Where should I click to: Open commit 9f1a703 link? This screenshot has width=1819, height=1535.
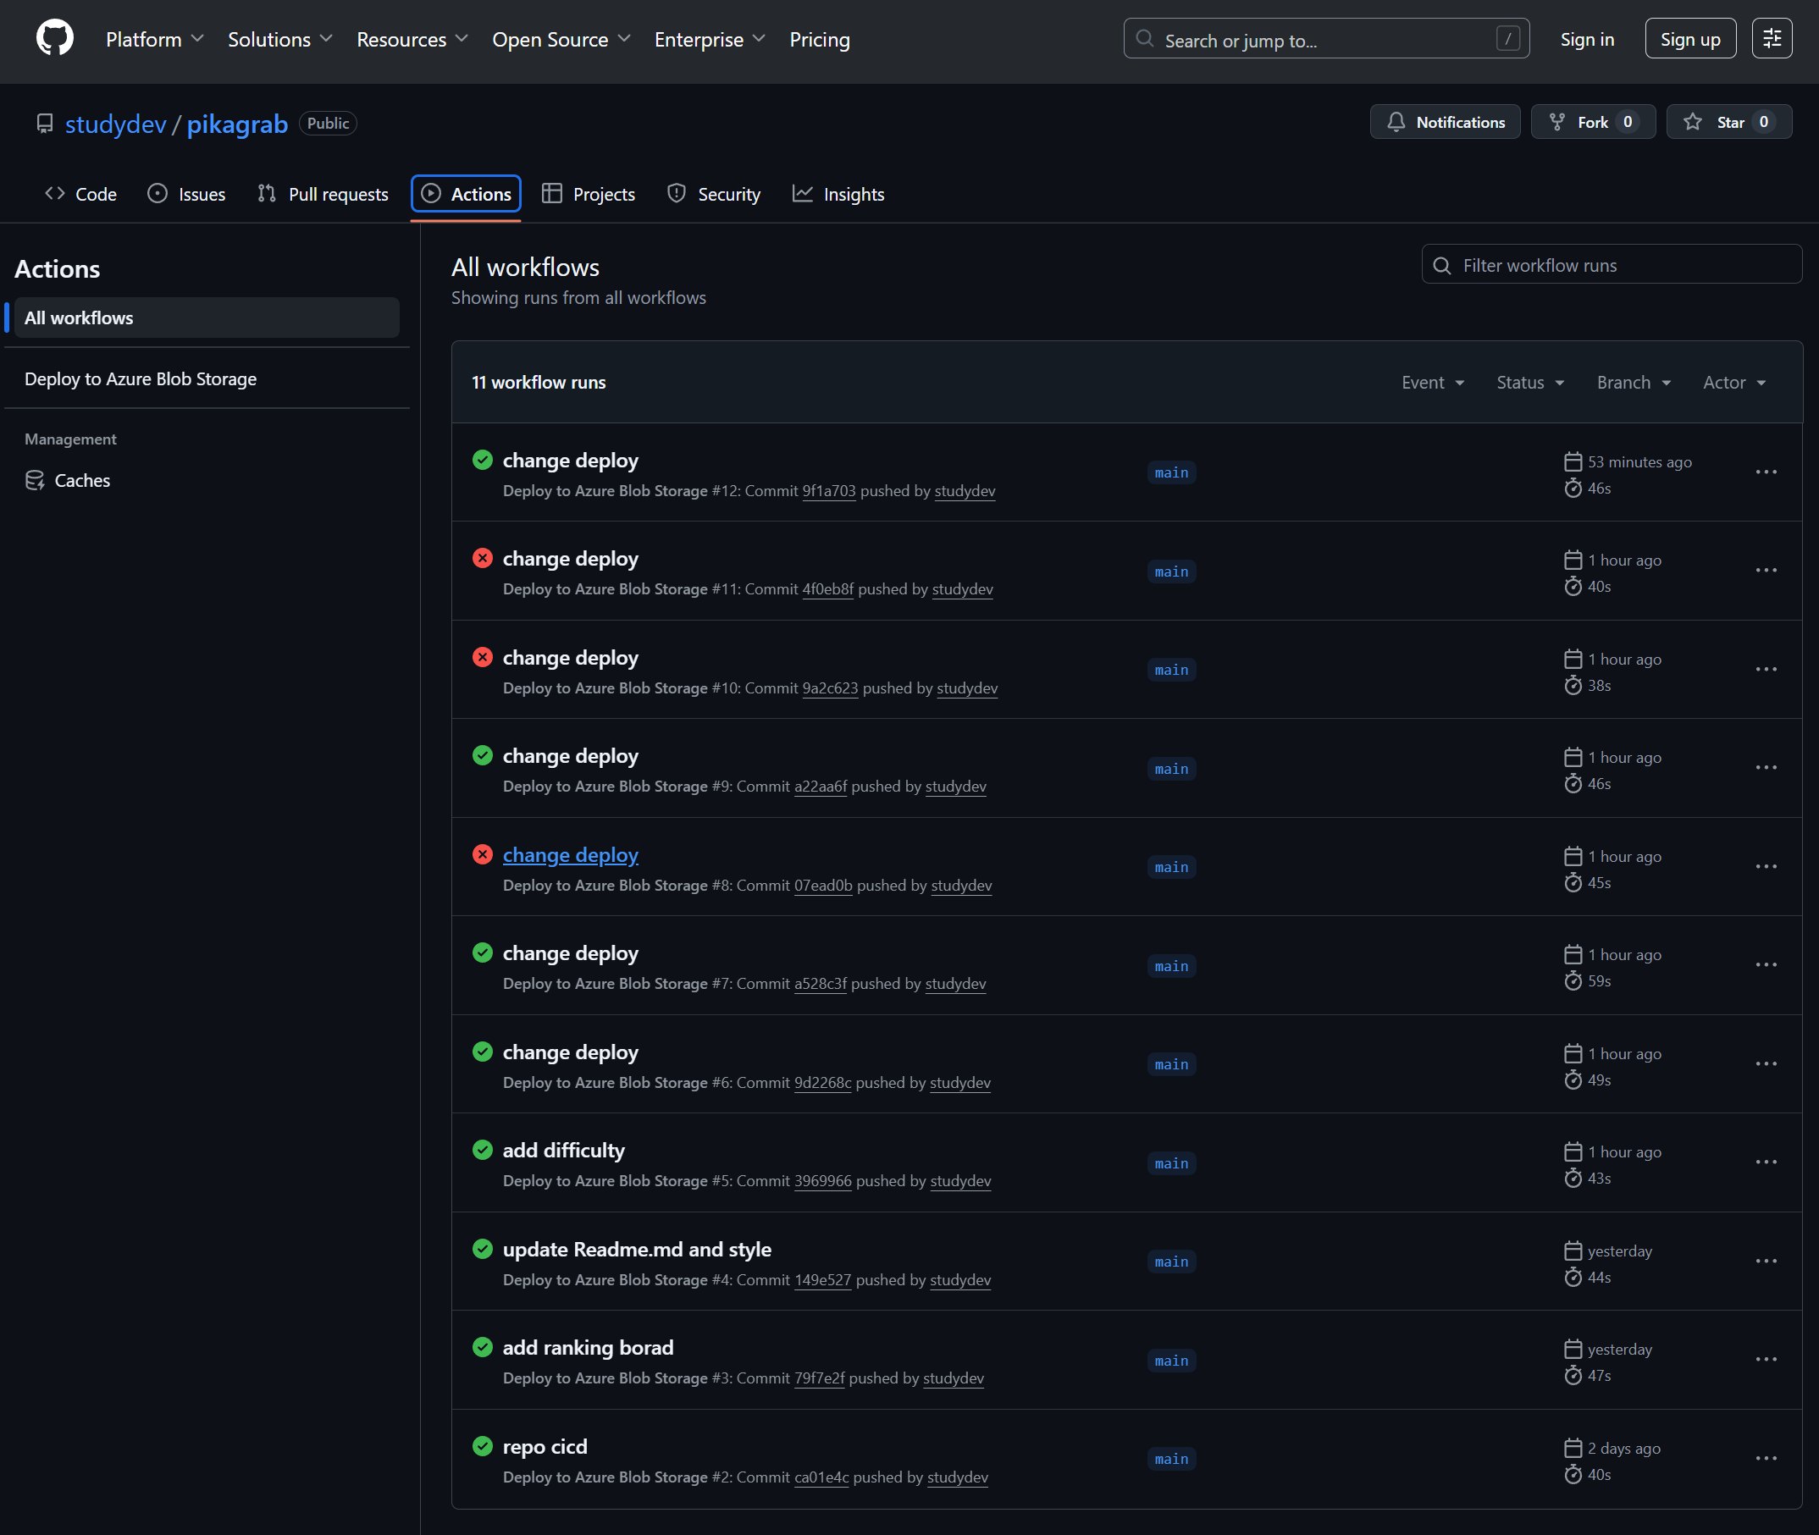827,491
